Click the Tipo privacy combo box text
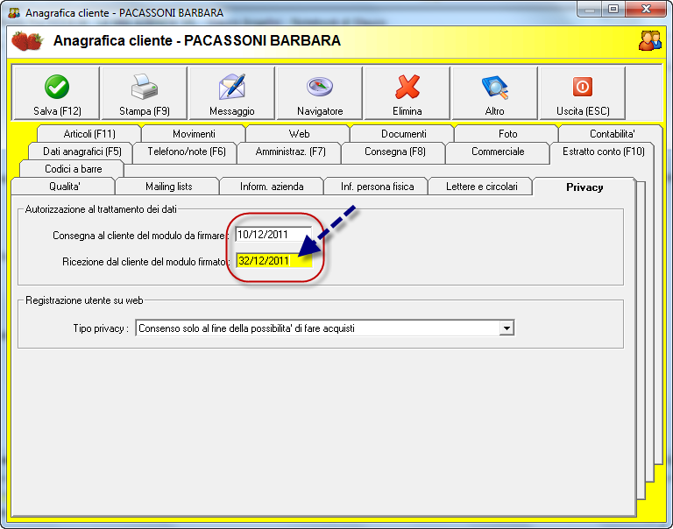This screenshot has height=529, width=673. pyautogui.click(x=317, y=328)
